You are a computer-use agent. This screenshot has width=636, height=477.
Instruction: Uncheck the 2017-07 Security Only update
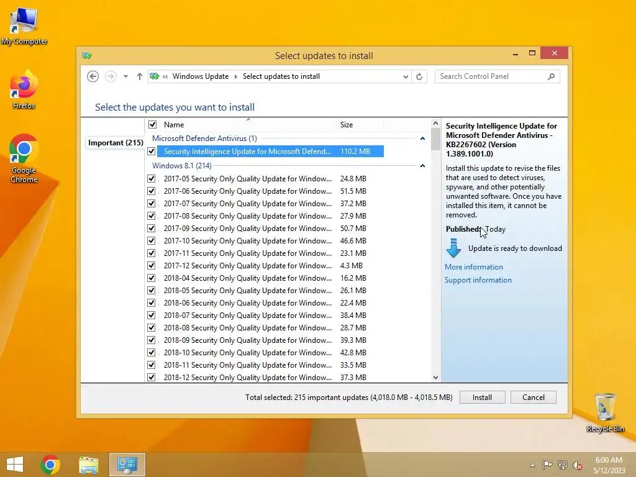click(x=152, y=203)
